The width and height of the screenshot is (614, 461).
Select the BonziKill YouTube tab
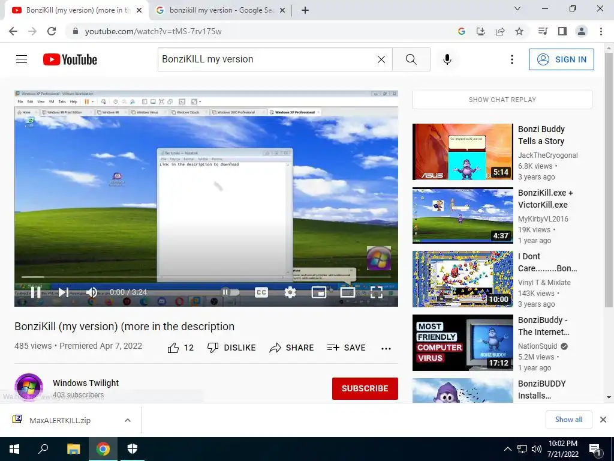point(76,10)
